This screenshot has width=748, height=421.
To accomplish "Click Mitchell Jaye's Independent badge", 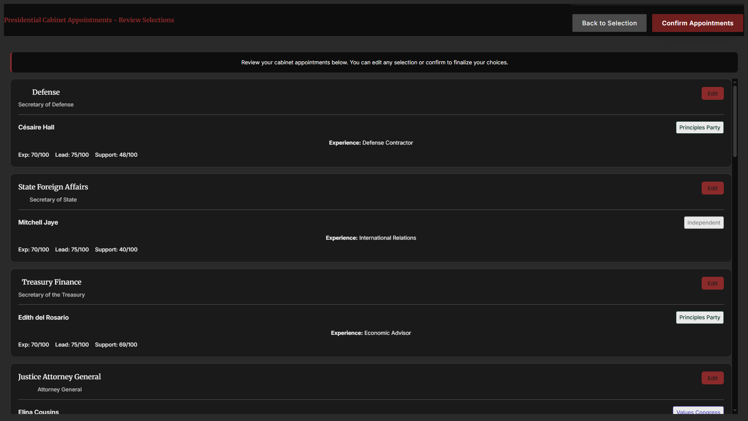I will coord(703,223).
